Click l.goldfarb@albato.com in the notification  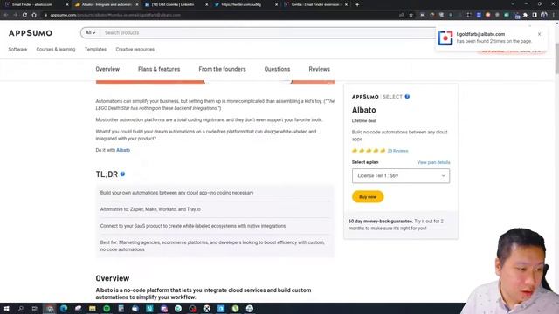tap(480, 34)
